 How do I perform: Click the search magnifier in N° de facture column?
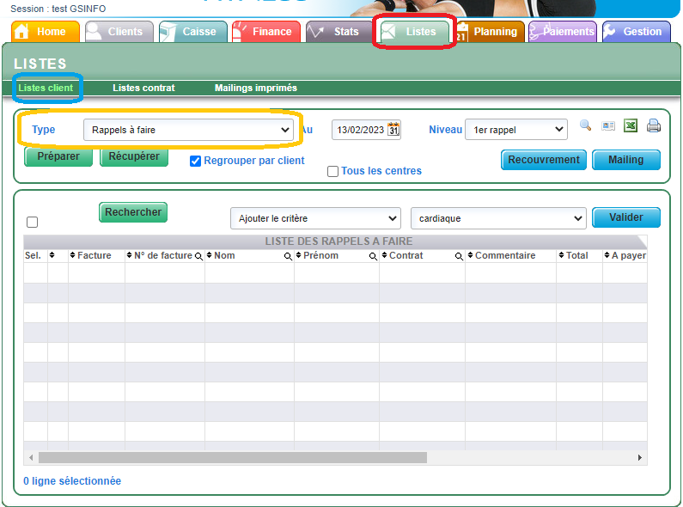tap(198, 256)
